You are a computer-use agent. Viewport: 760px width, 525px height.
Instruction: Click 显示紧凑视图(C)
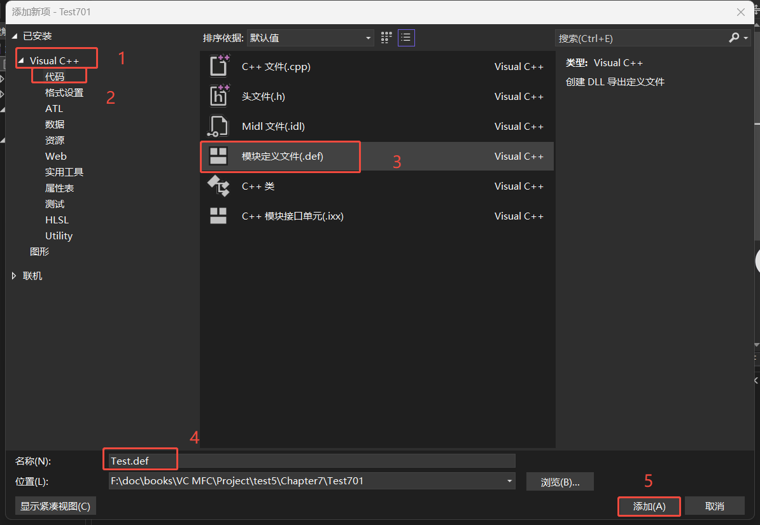pyautogui.click(x=55, y=505)
